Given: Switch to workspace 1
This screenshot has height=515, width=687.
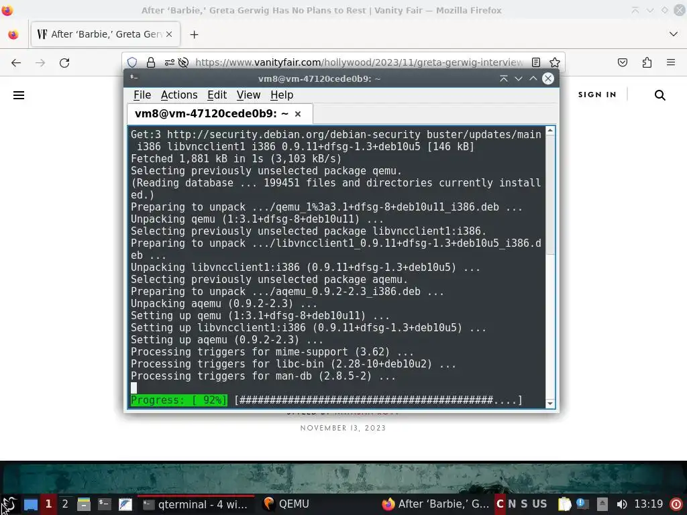Looking at the screenshot, I should click(48, 504).
